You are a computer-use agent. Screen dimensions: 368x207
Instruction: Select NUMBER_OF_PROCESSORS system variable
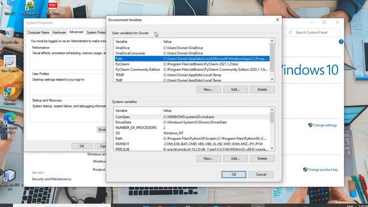coord(192,128)
